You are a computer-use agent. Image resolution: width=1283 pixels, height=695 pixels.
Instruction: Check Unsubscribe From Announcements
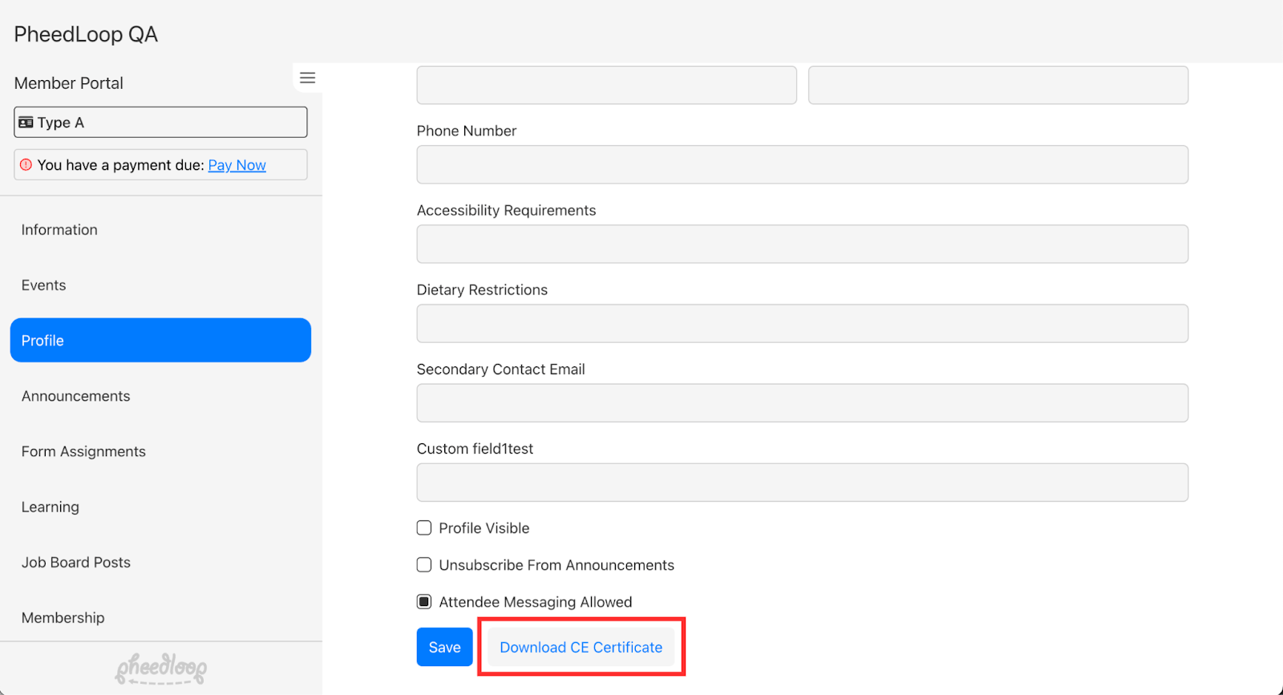tap(424, 565)
